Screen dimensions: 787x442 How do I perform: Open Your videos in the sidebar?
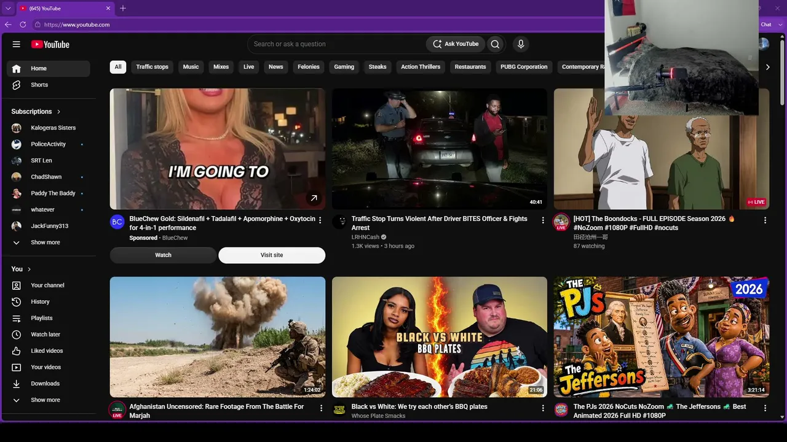click(x=49, y=367)
